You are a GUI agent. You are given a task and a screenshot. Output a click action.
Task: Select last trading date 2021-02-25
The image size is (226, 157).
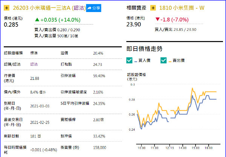[x=40, y=122]
